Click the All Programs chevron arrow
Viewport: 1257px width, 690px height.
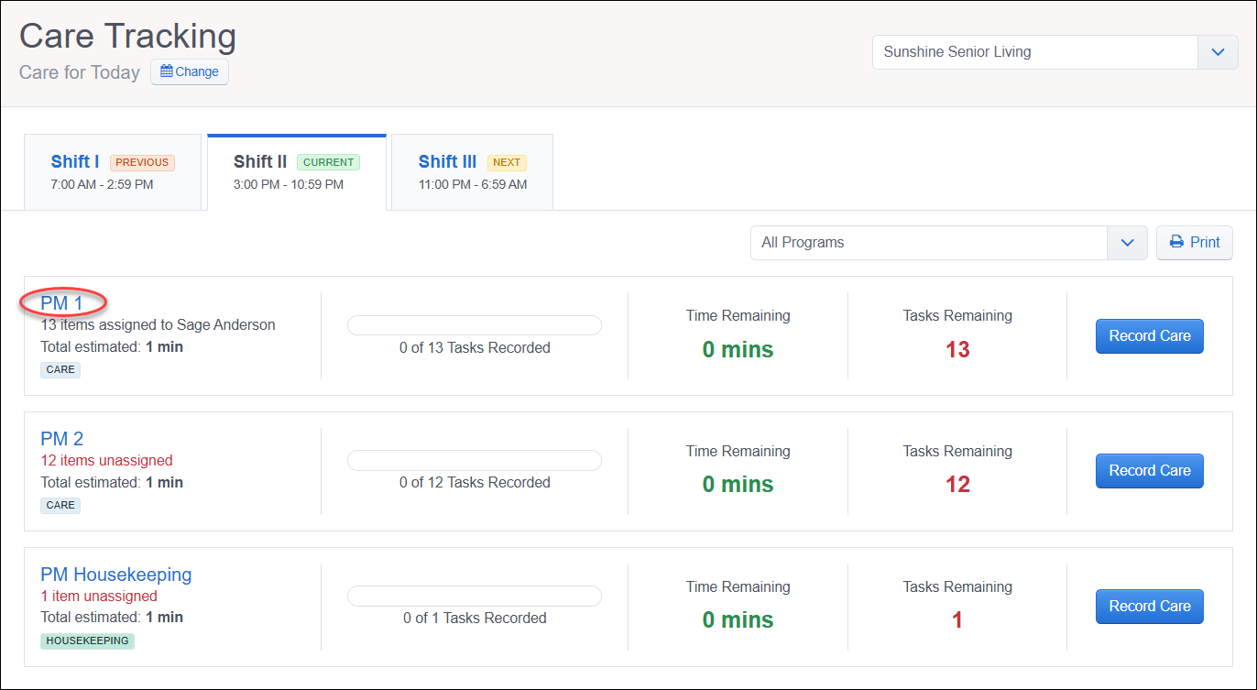[1128, 243]
